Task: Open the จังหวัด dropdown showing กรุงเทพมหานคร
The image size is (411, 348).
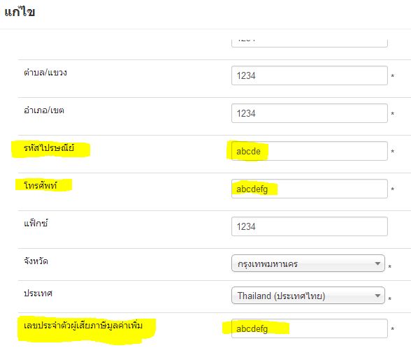Action: click(308, 263)
